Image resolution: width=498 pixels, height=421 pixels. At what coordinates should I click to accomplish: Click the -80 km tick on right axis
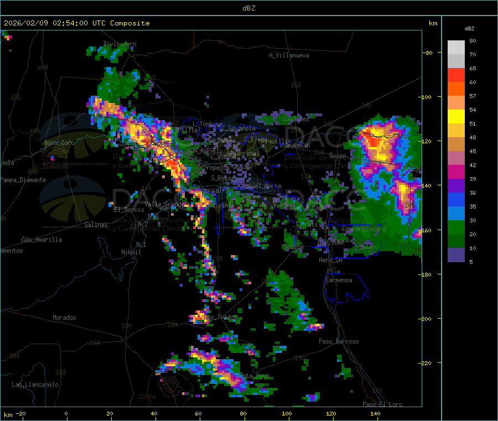427,53
